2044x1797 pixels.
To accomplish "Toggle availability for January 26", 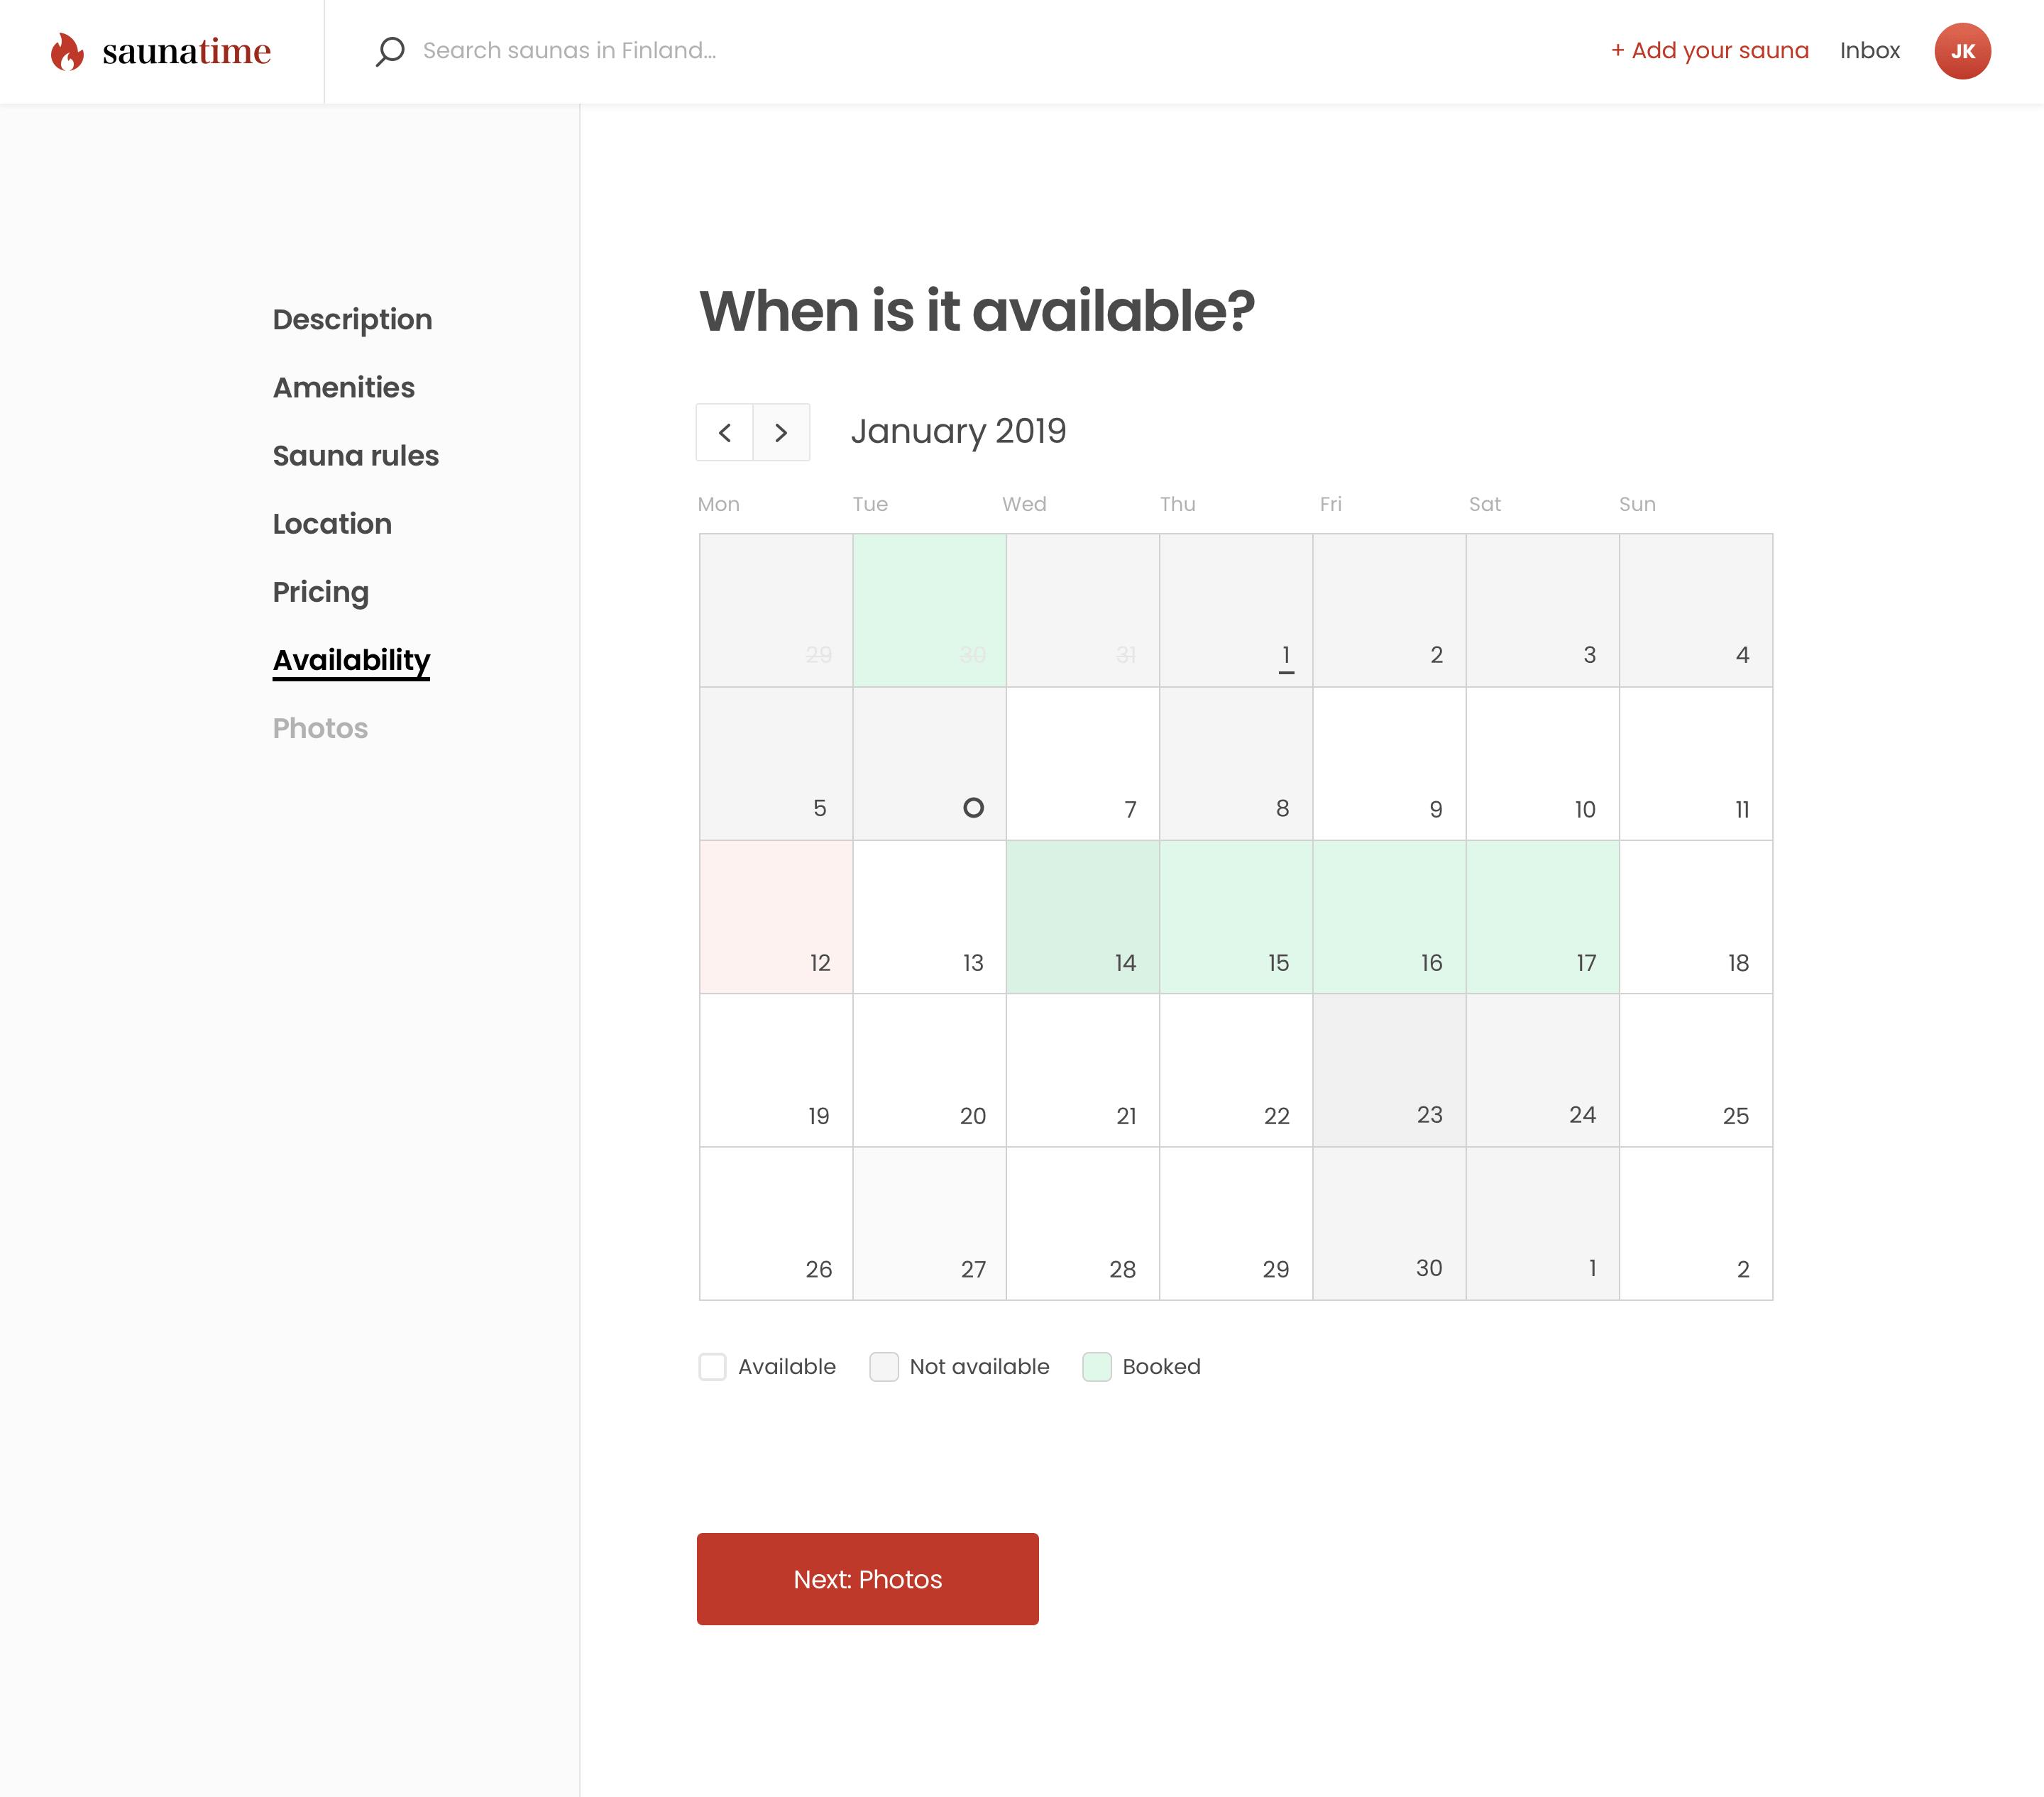I will [776, 1224].
